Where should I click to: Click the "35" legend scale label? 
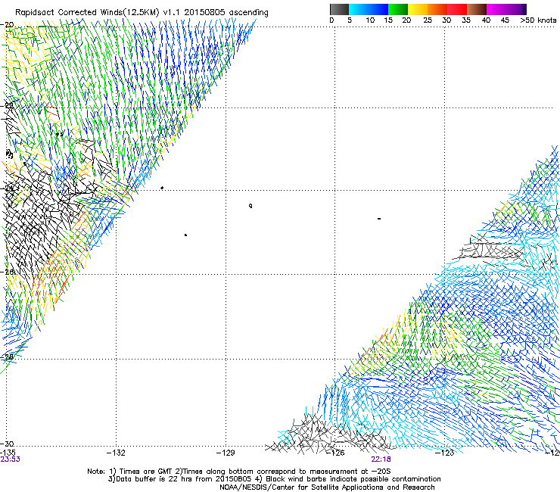point(466,20)
